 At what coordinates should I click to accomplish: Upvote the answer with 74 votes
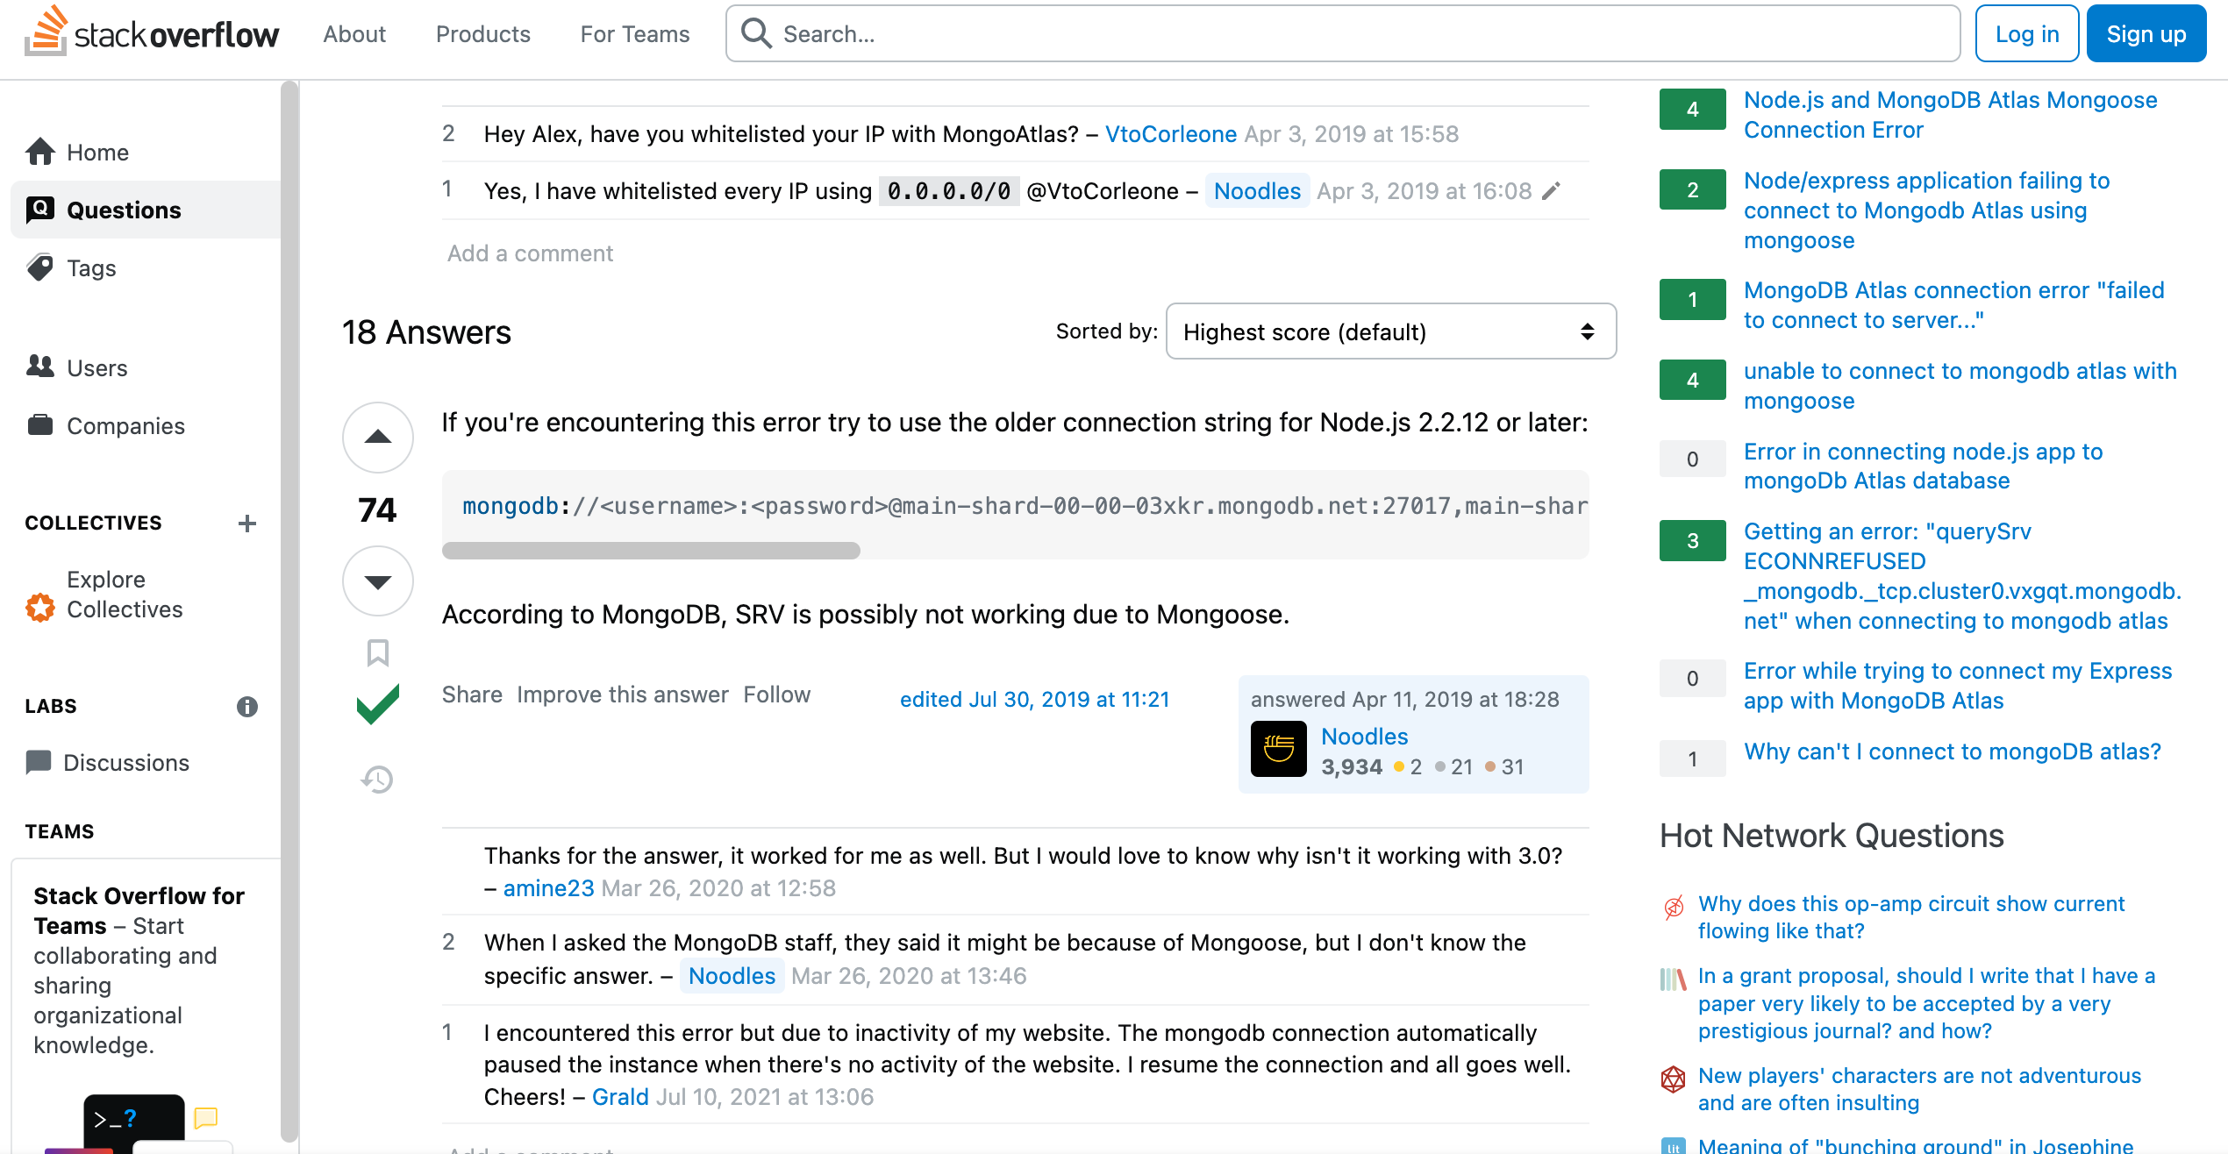pyautogui.click(x=377, y=437)
